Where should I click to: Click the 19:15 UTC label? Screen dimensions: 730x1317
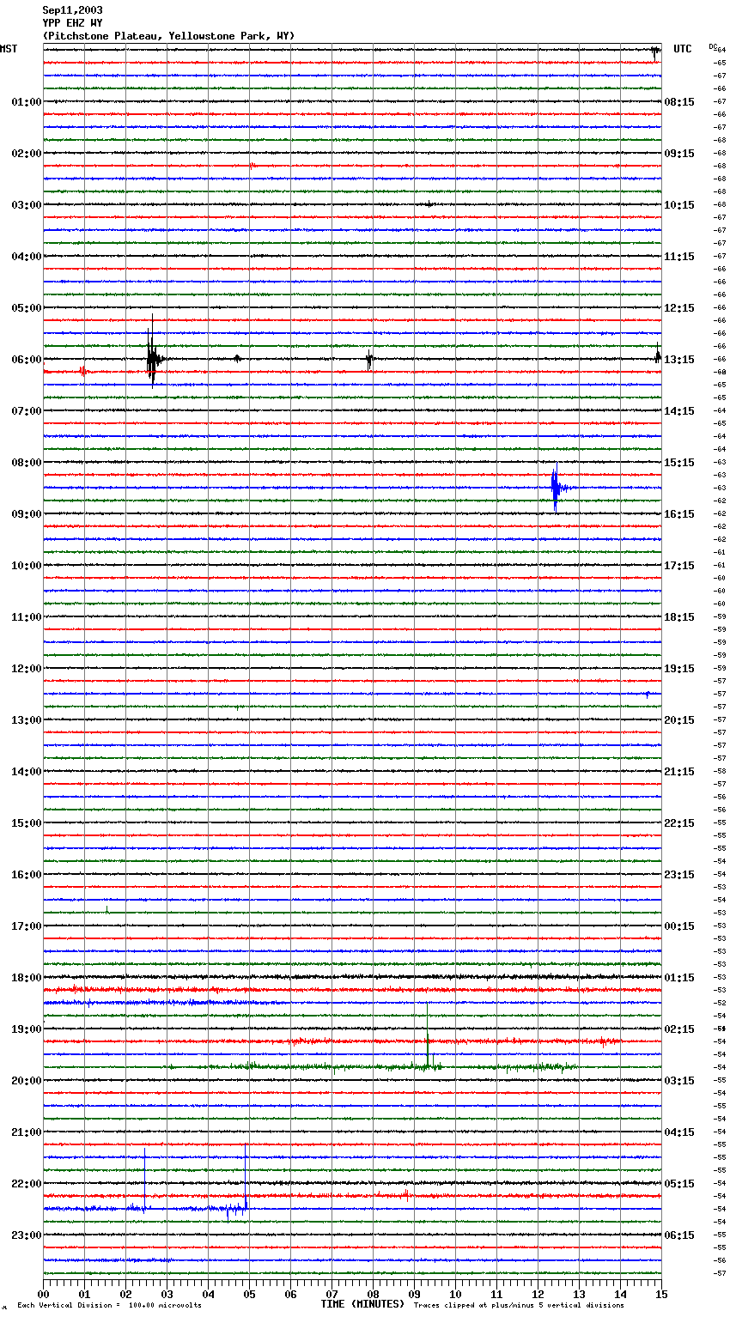pos(679,669)
